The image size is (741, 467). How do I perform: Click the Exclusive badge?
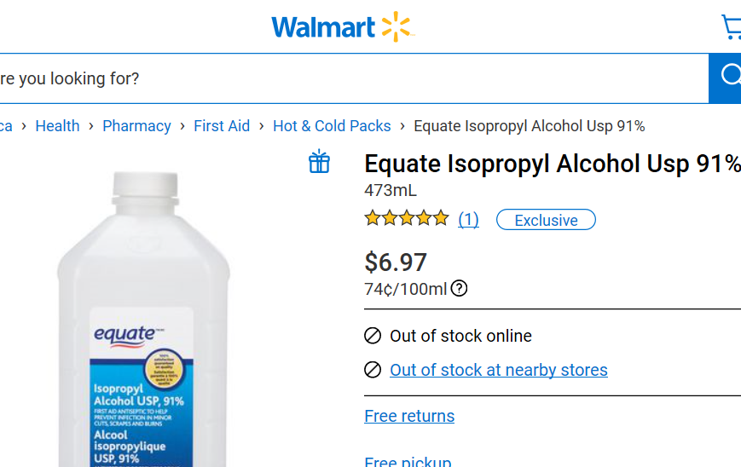[546, 220]
